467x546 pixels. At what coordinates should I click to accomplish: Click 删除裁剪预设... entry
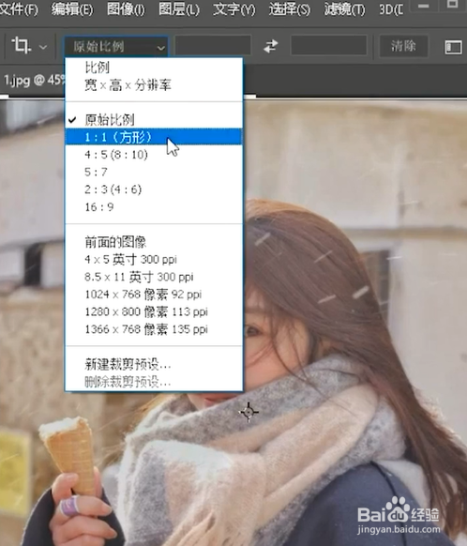(x=154, y=382)
